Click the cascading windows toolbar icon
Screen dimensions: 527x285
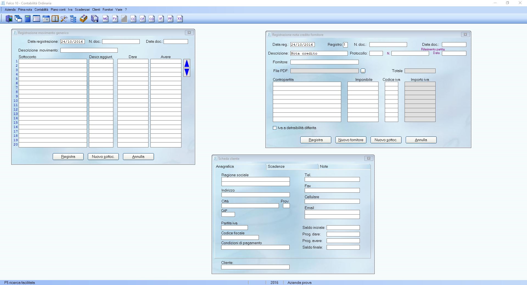click(18, 19)
